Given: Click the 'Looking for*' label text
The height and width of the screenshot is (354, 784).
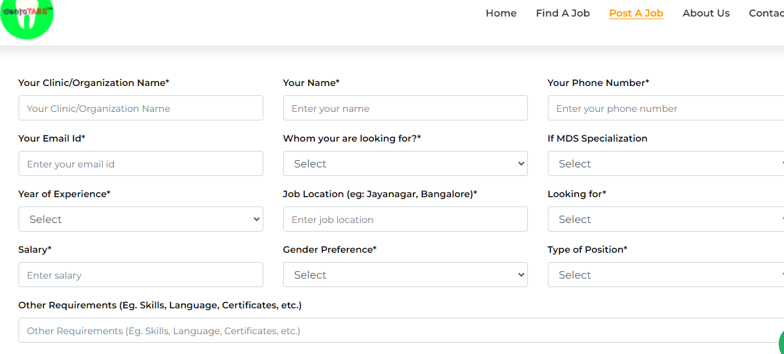Looking at the screenshot, I should coord(576,194).
